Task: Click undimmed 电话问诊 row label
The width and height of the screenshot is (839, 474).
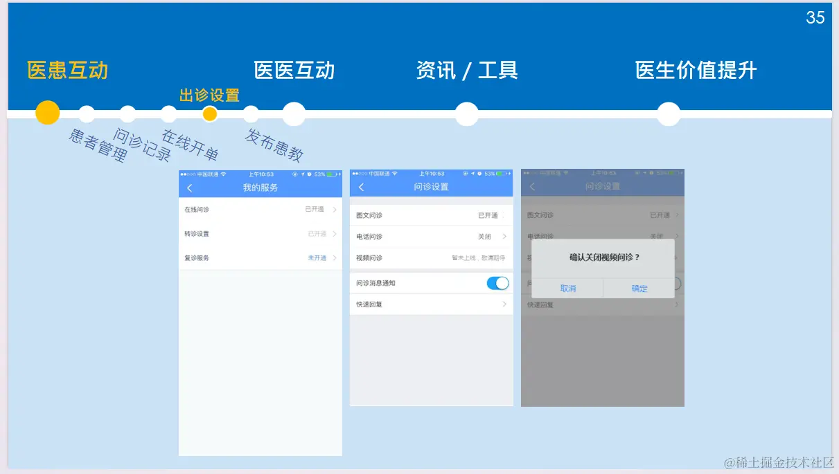Action: pyautogui.click(x=369, y=237)
